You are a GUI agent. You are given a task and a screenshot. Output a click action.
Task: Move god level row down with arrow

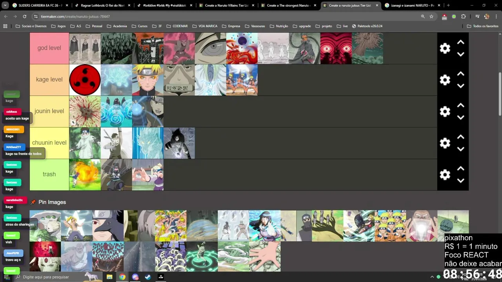pyautogui.click(x=461, y=54)
